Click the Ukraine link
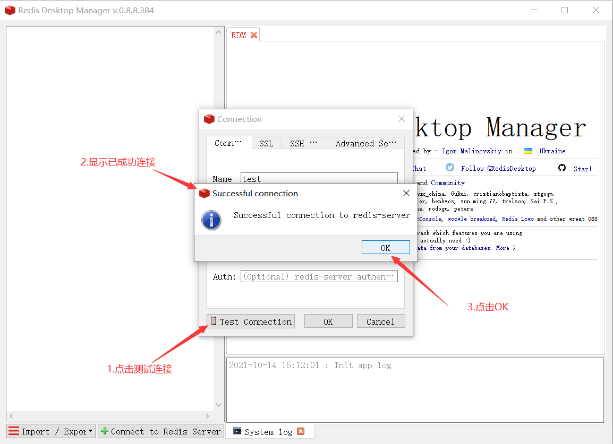The height and width of the screenshot is (444, 613). 552,151
